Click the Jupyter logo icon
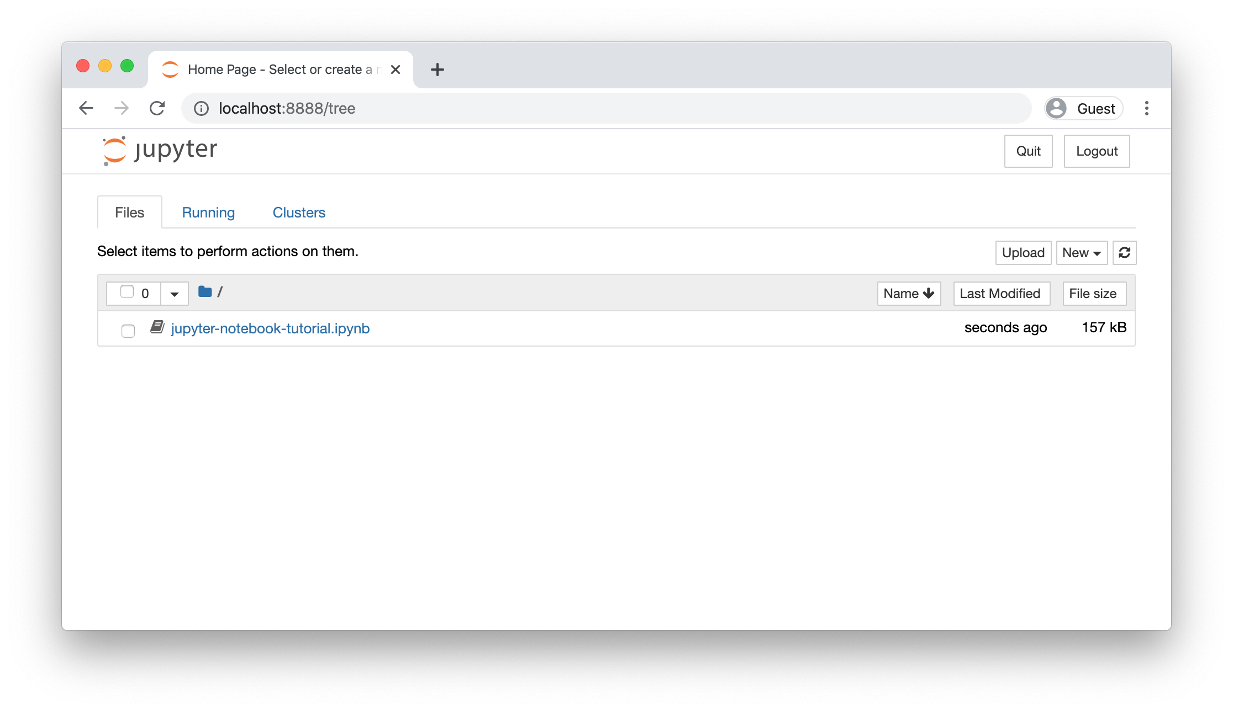This screenshot has width=1233, height=712. click(x=114, y=150)
